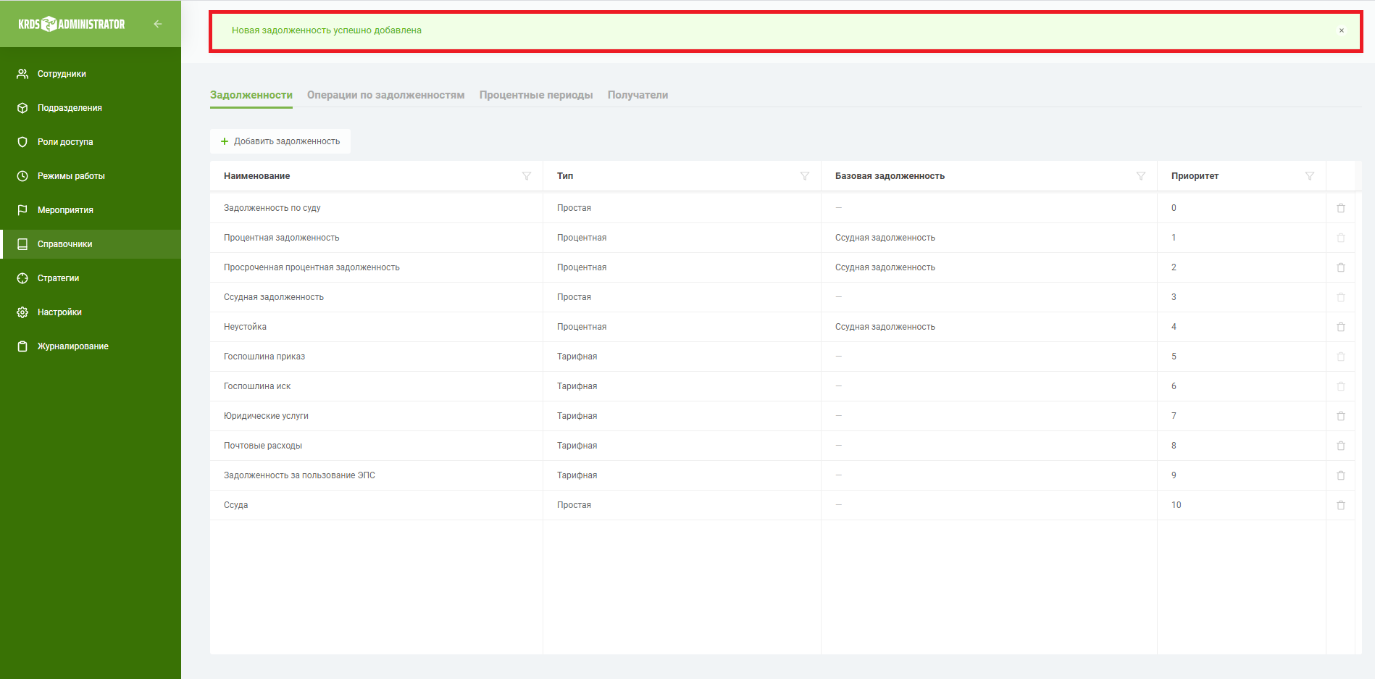This screenshot has height=679, width=1375.
Task: Go to Роли доступа section
Action: [91, 142]
